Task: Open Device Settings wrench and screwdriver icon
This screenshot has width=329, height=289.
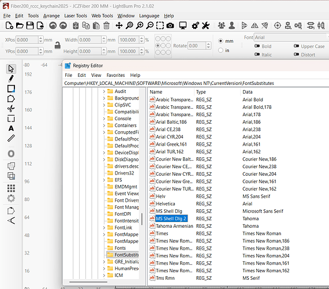Action: click(x=205, y=25)
